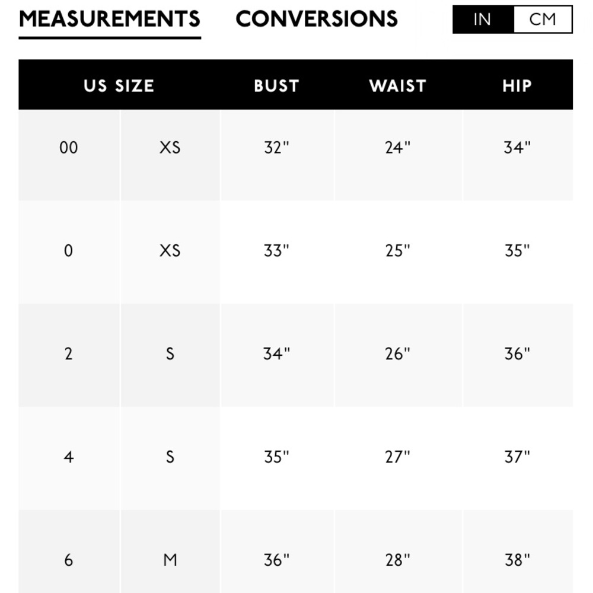Click the size 4 cell

point(69,458)
